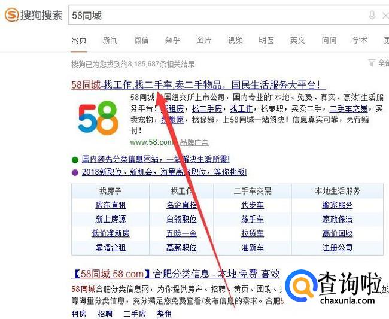Click the 高薪职位 link
This screenshot has height=319, width=389.
tap(181, 247)
